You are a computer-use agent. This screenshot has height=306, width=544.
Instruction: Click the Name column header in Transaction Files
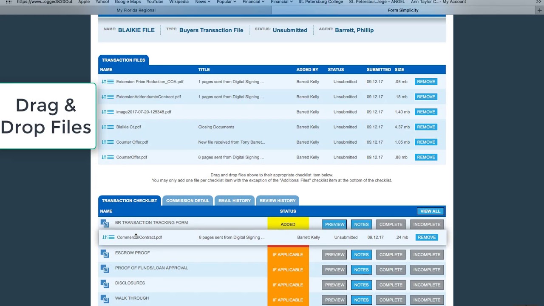tap(106, 70)
